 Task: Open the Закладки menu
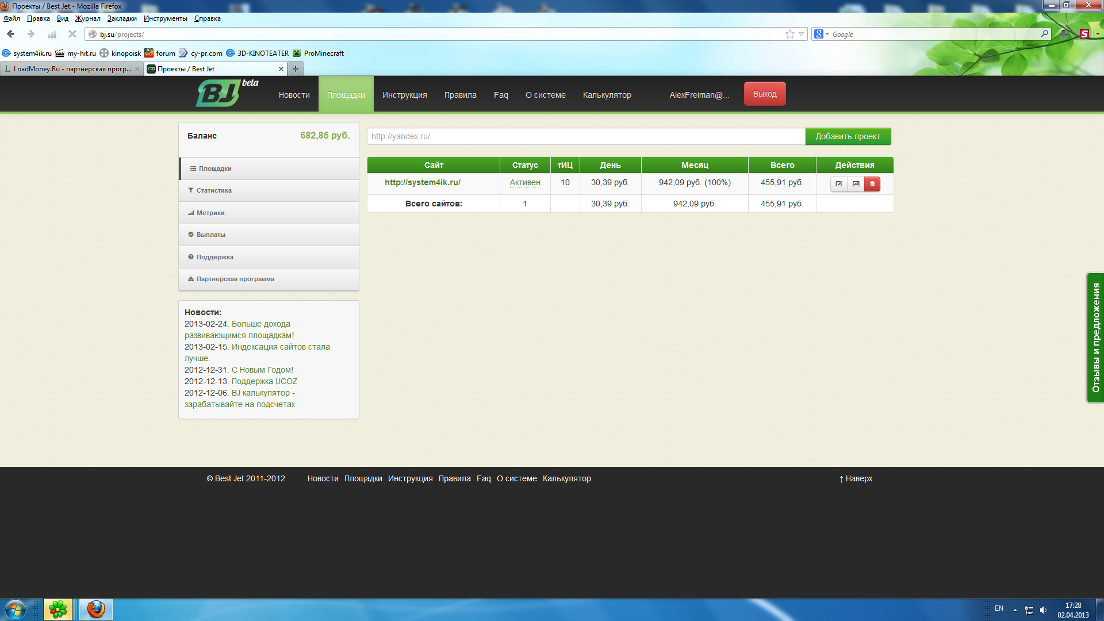point(122,18)
